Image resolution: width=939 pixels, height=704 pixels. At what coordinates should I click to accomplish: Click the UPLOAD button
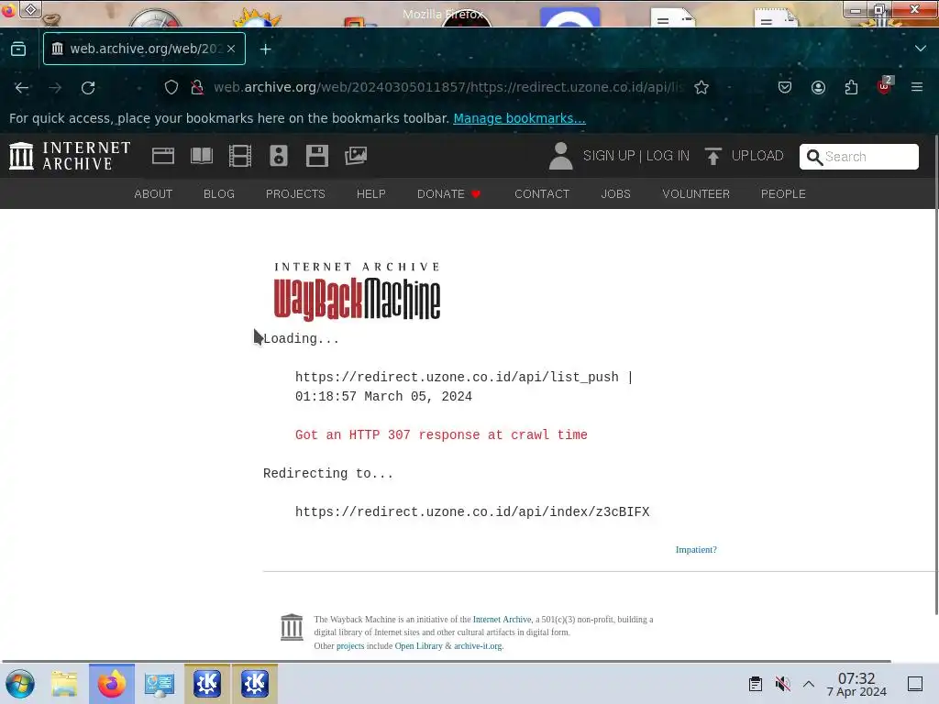point(745,156)
